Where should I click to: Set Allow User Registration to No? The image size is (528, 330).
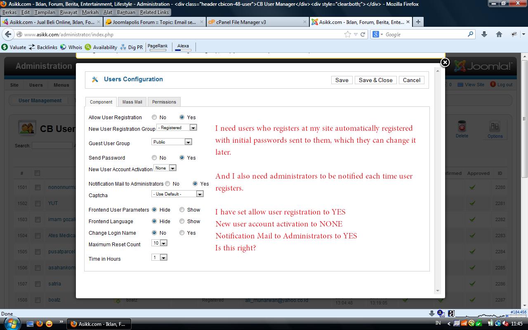(x=154, y=118)
